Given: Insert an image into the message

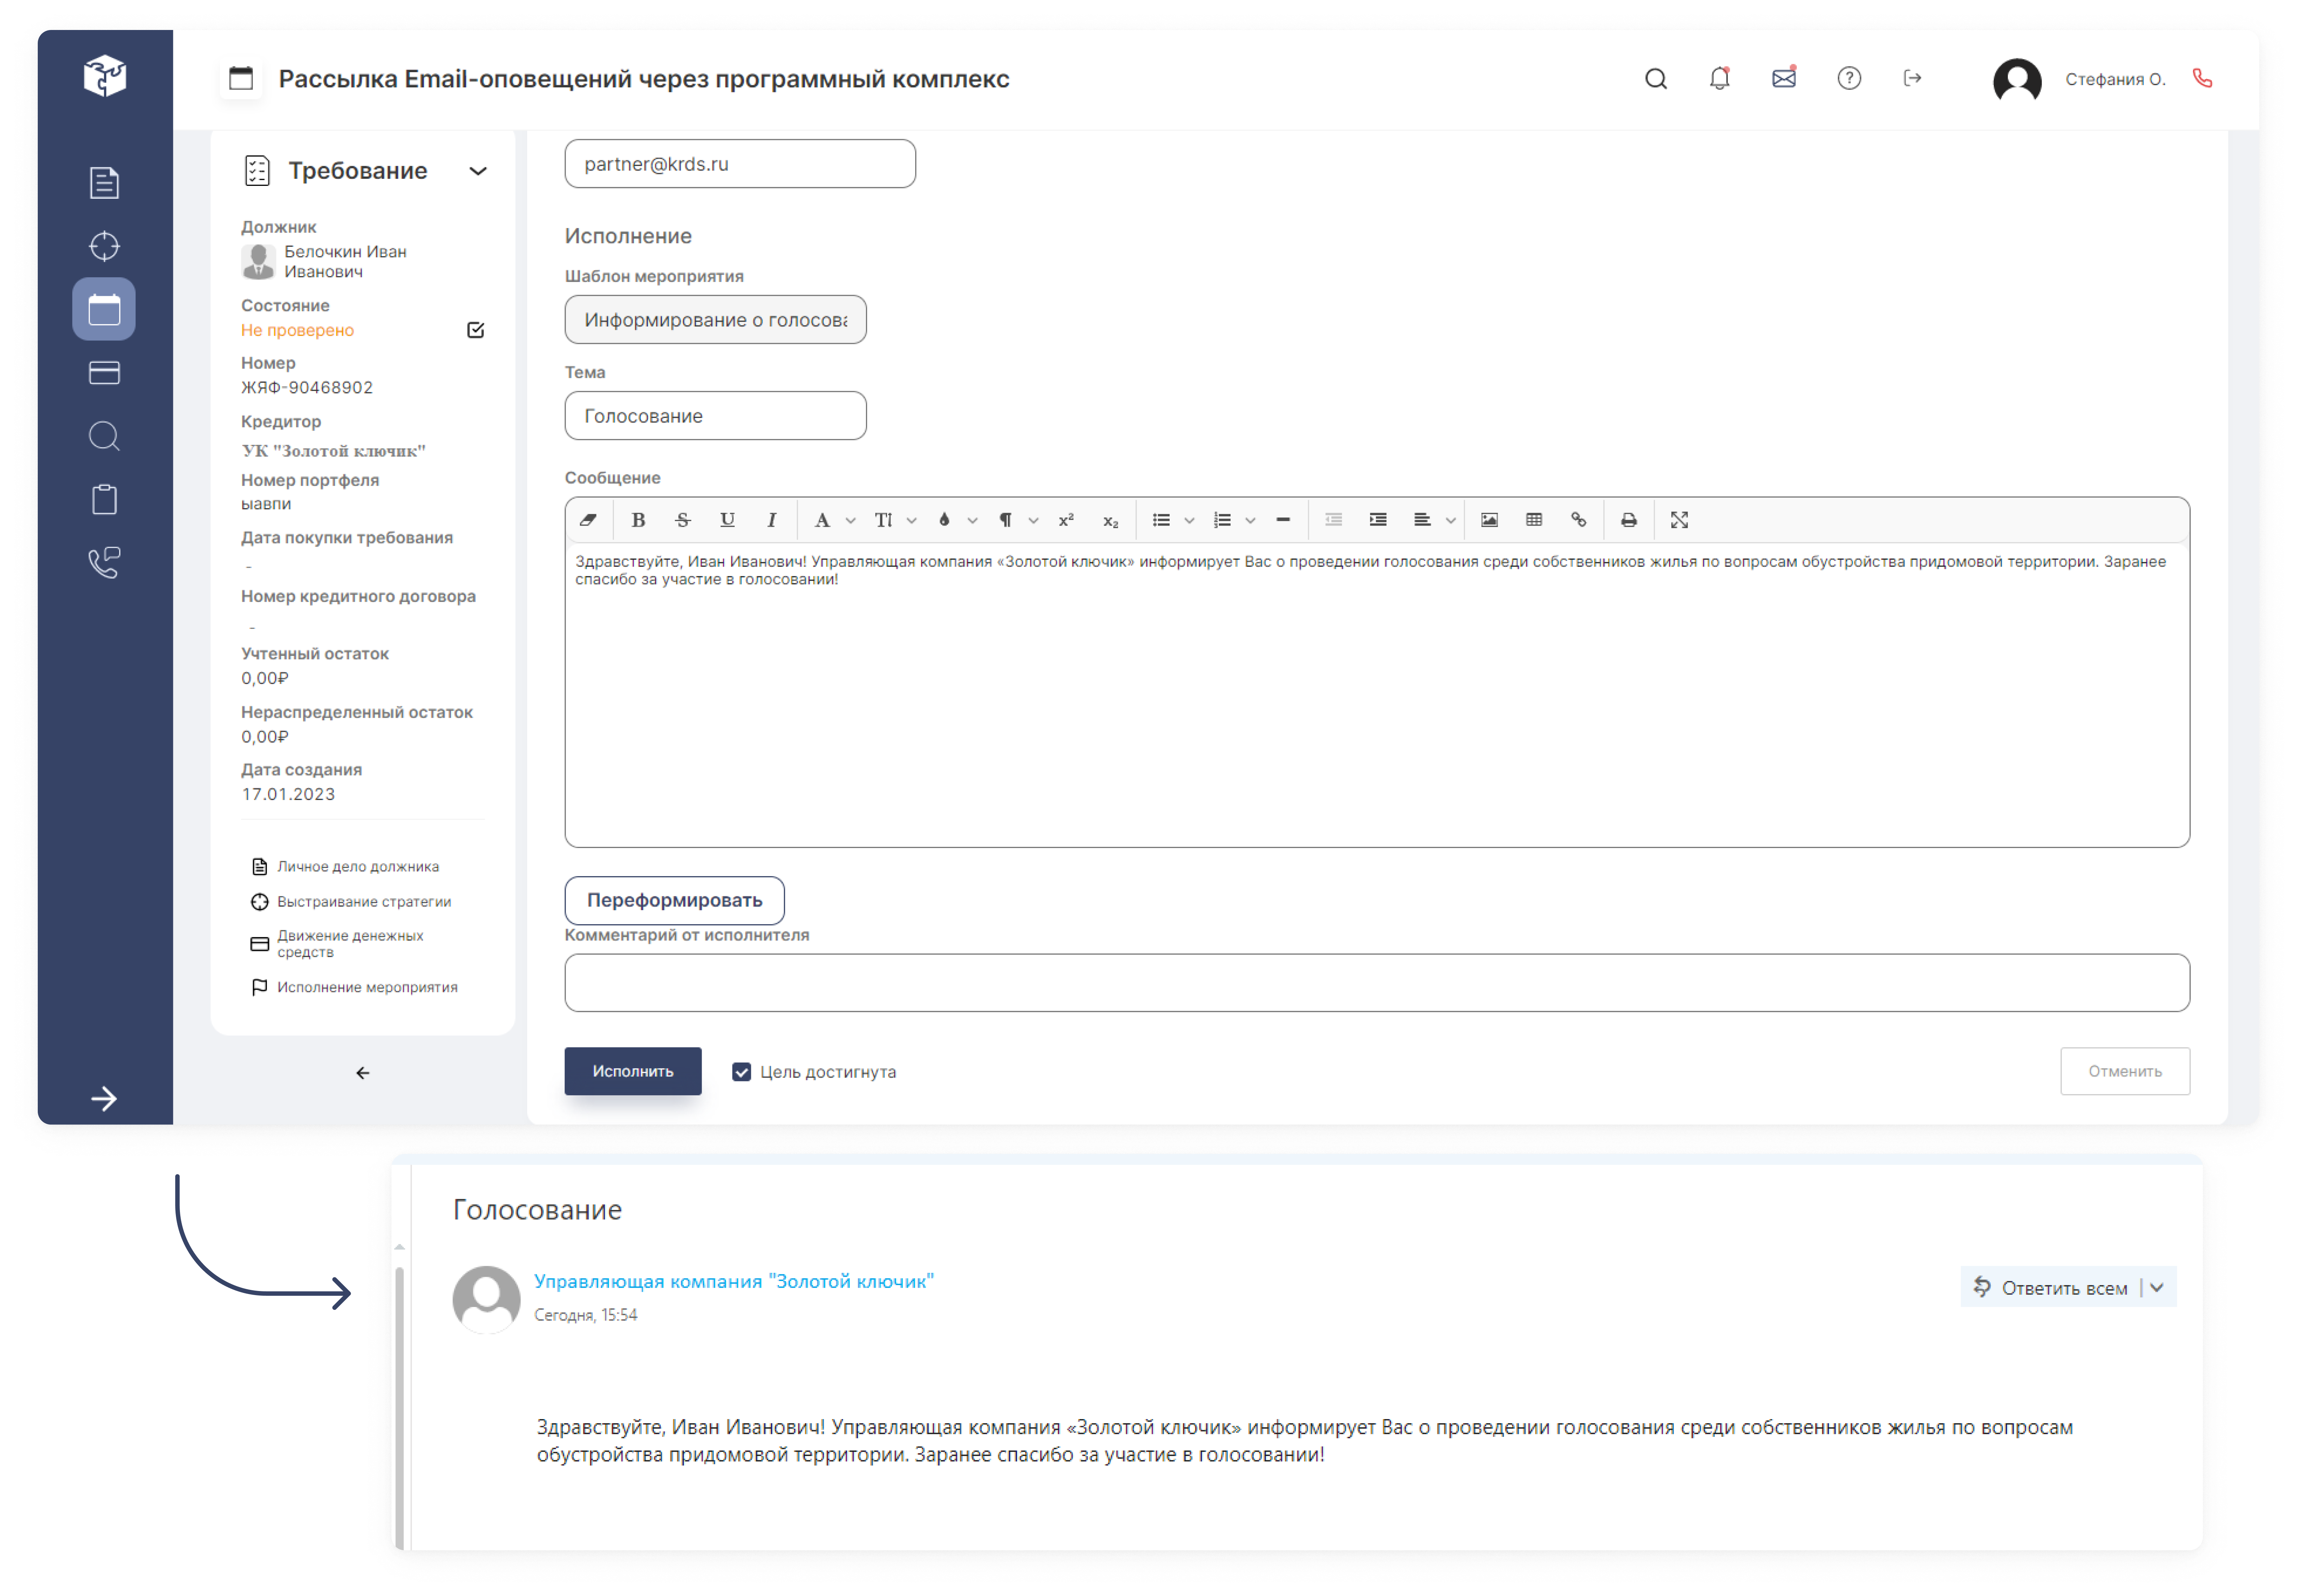Looking at the screenshot, I should pyautogui.click(x=1489, y=520).
